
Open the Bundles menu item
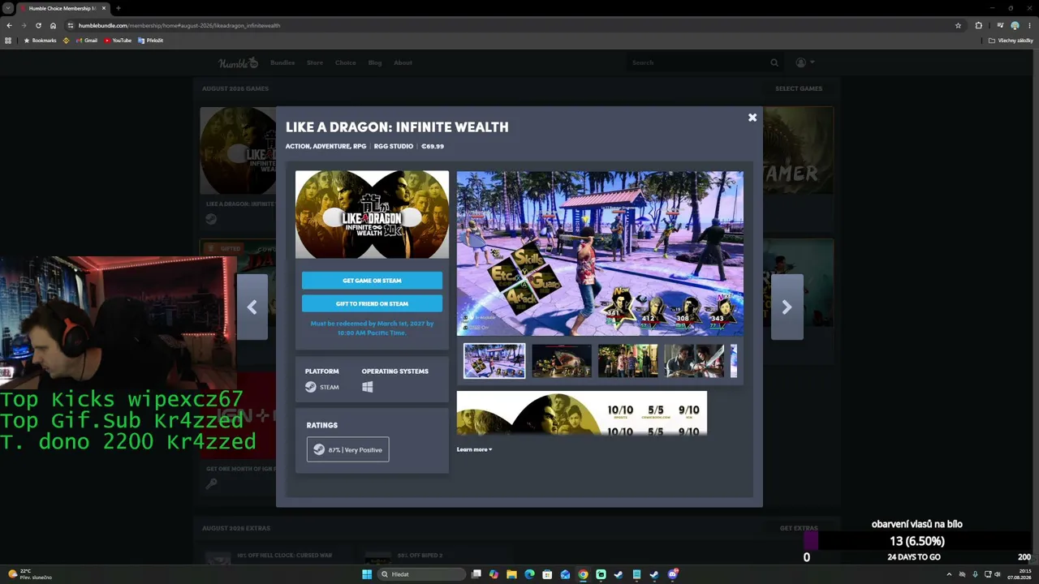coord(282,62)
